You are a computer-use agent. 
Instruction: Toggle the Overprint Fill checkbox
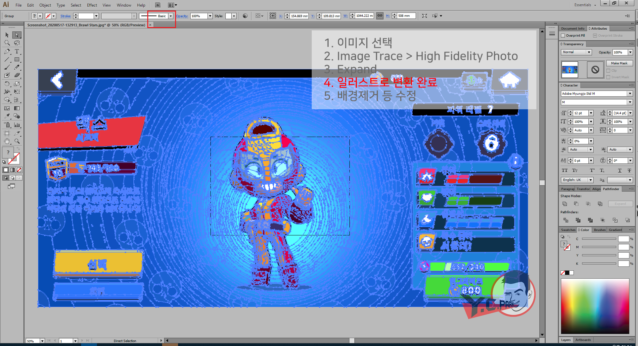click(563, 36)
